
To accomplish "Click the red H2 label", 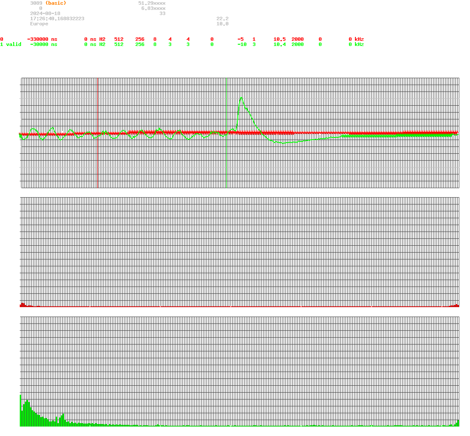I will click(103, 40).
